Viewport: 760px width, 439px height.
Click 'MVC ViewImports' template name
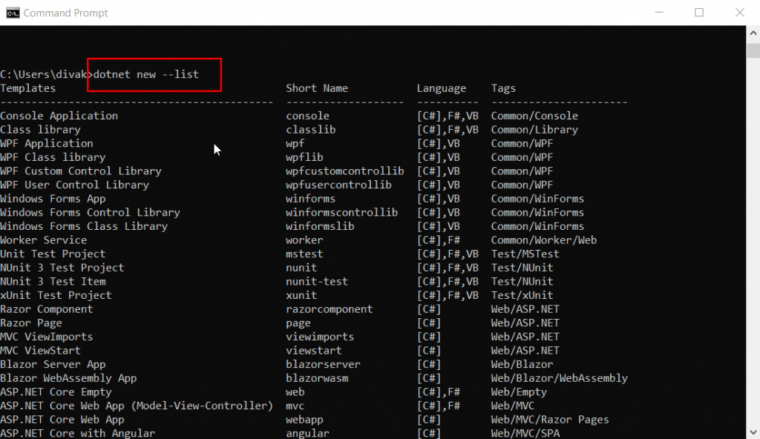pyautogui.click(x=47, y=337)
